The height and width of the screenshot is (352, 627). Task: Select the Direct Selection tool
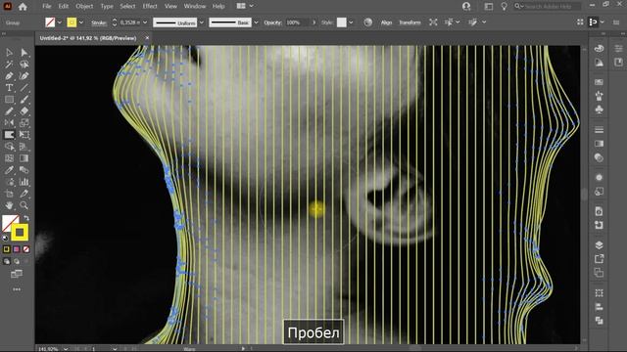[x=24, y=52]
